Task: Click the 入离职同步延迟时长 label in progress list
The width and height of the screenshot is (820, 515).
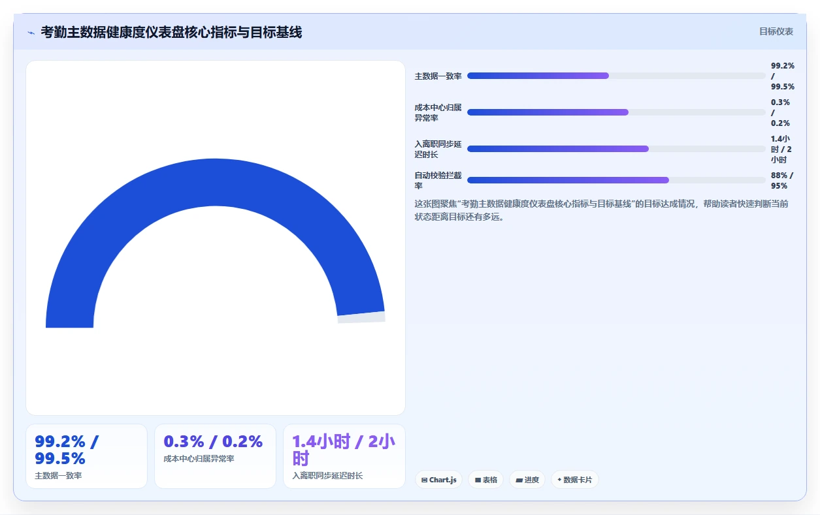Action: 438,149
